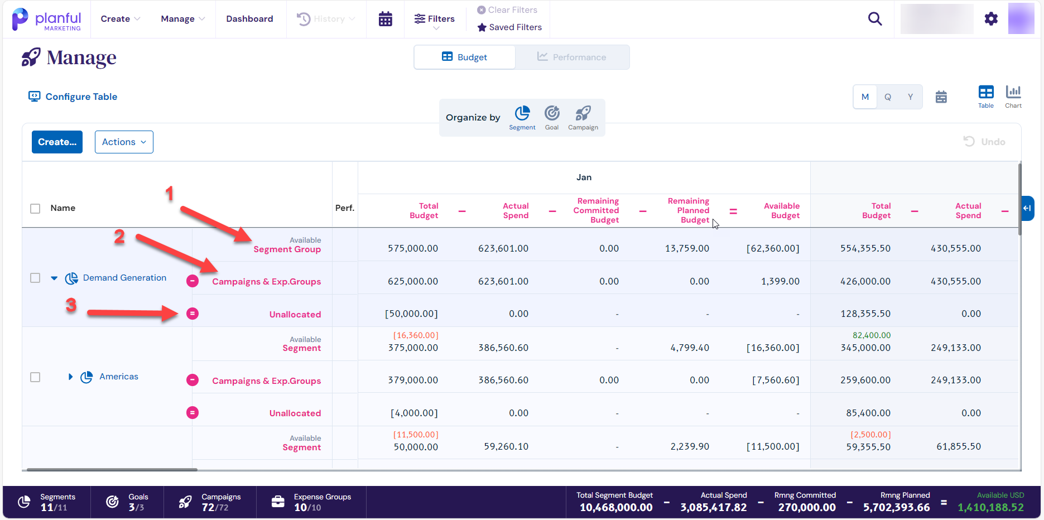The width and height of the screenshot is (1044, 520).
Task: Click the Perf. column header
Action: click(345, 208)
